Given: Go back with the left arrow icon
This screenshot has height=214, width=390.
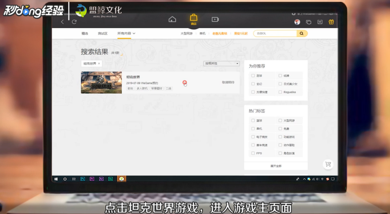Looking at the screenshot, I should click(62, 22).
